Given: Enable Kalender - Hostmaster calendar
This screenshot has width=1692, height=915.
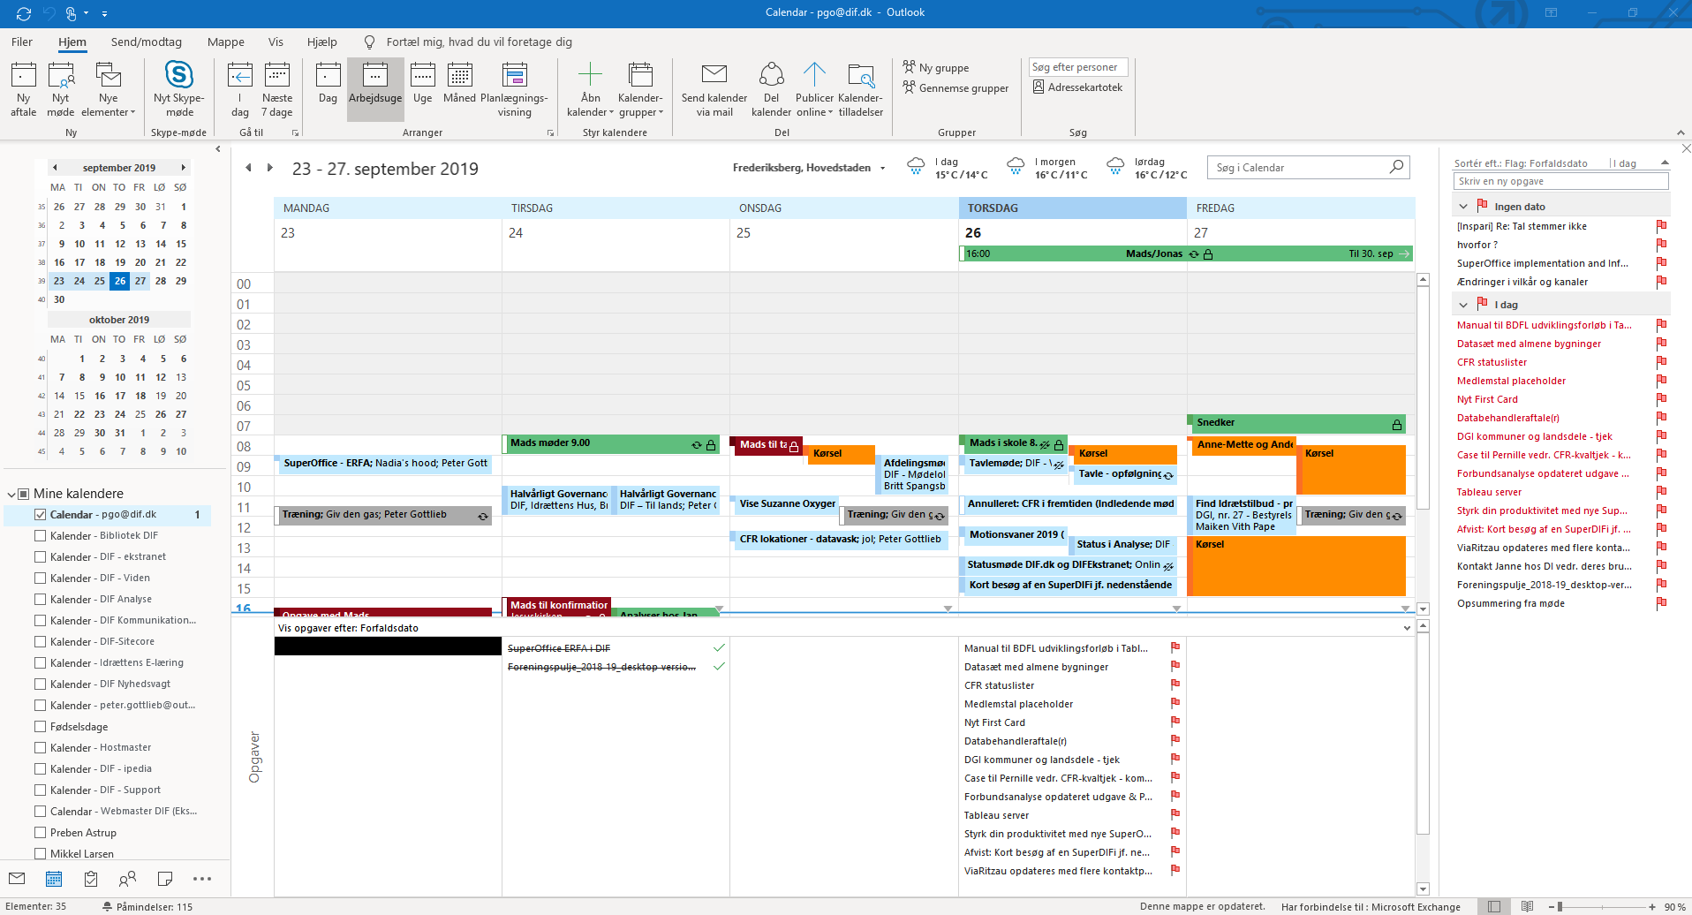Looking at the screenshot, I should [40, 747].
